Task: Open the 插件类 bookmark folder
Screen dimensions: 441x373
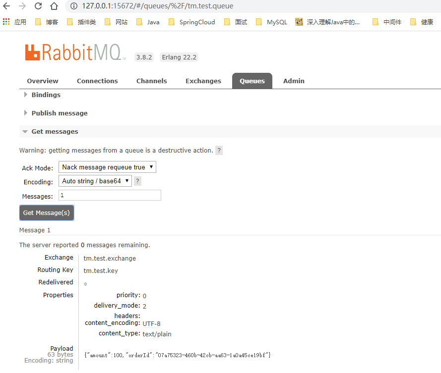Action: pos(81,22)
